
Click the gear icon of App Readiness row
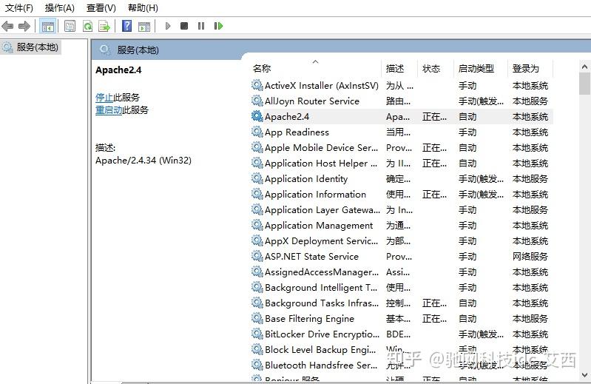pos(257,132)
